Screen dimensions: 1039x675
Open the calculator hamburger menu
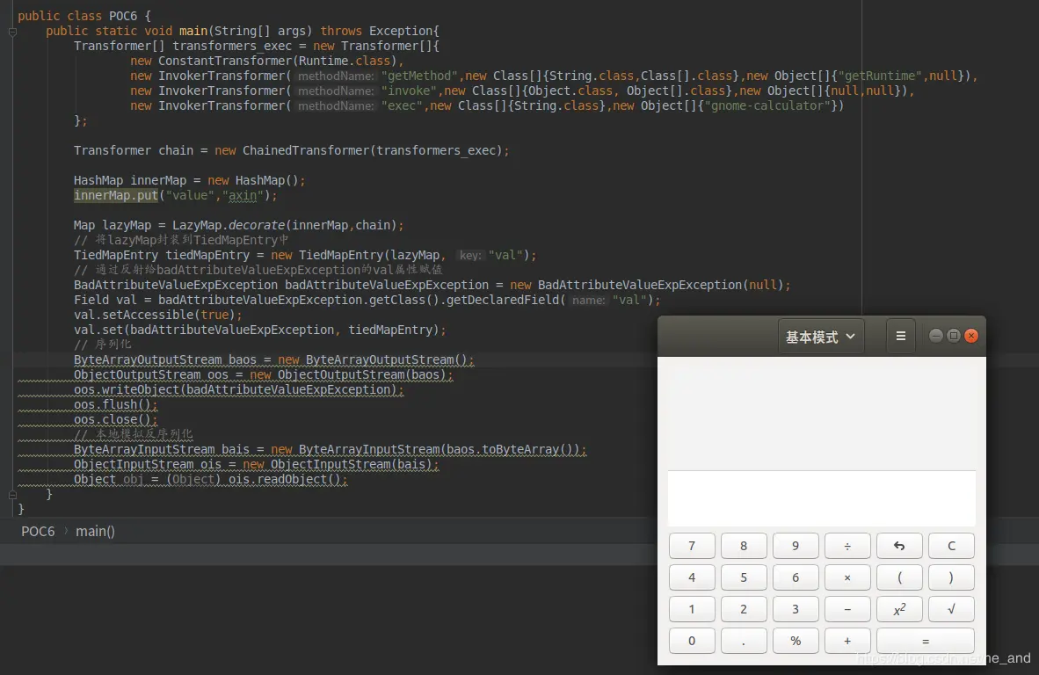click(900, 336)
